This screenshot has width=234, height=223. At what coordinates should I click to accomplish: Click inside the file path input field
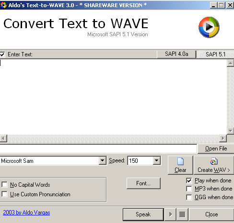[x=98, y=149]
